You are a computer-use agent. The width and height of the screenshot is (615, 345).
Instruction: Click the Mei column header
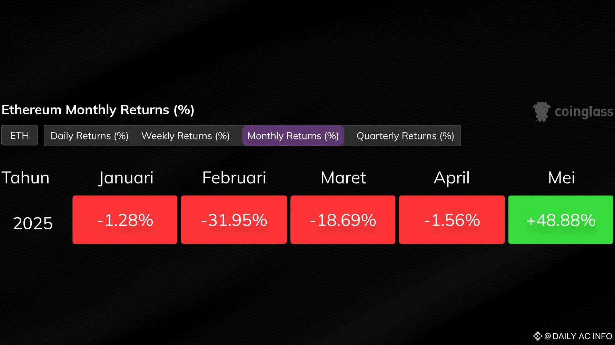click(x=562, y=178)
